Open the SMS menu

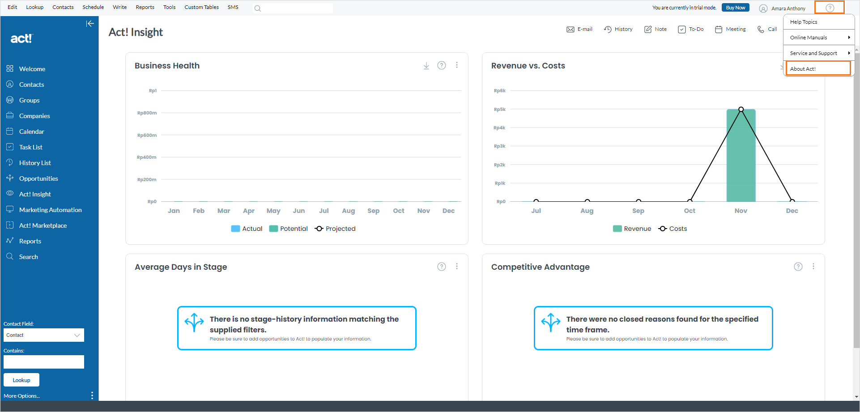pos(233,7)
